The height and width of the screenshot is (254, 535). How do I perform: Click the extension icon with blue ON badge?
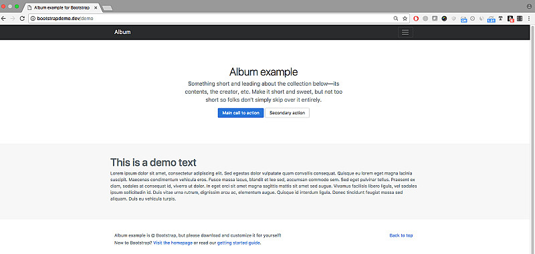point(463,19)
